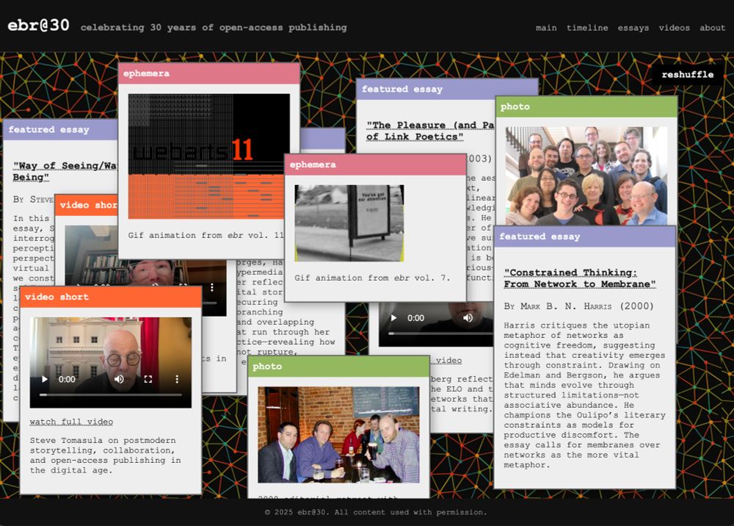The height and width of the screenshot is (526, 734).
Task: Click the vol. 7 billboard gif image
Action: click(349, 223)
